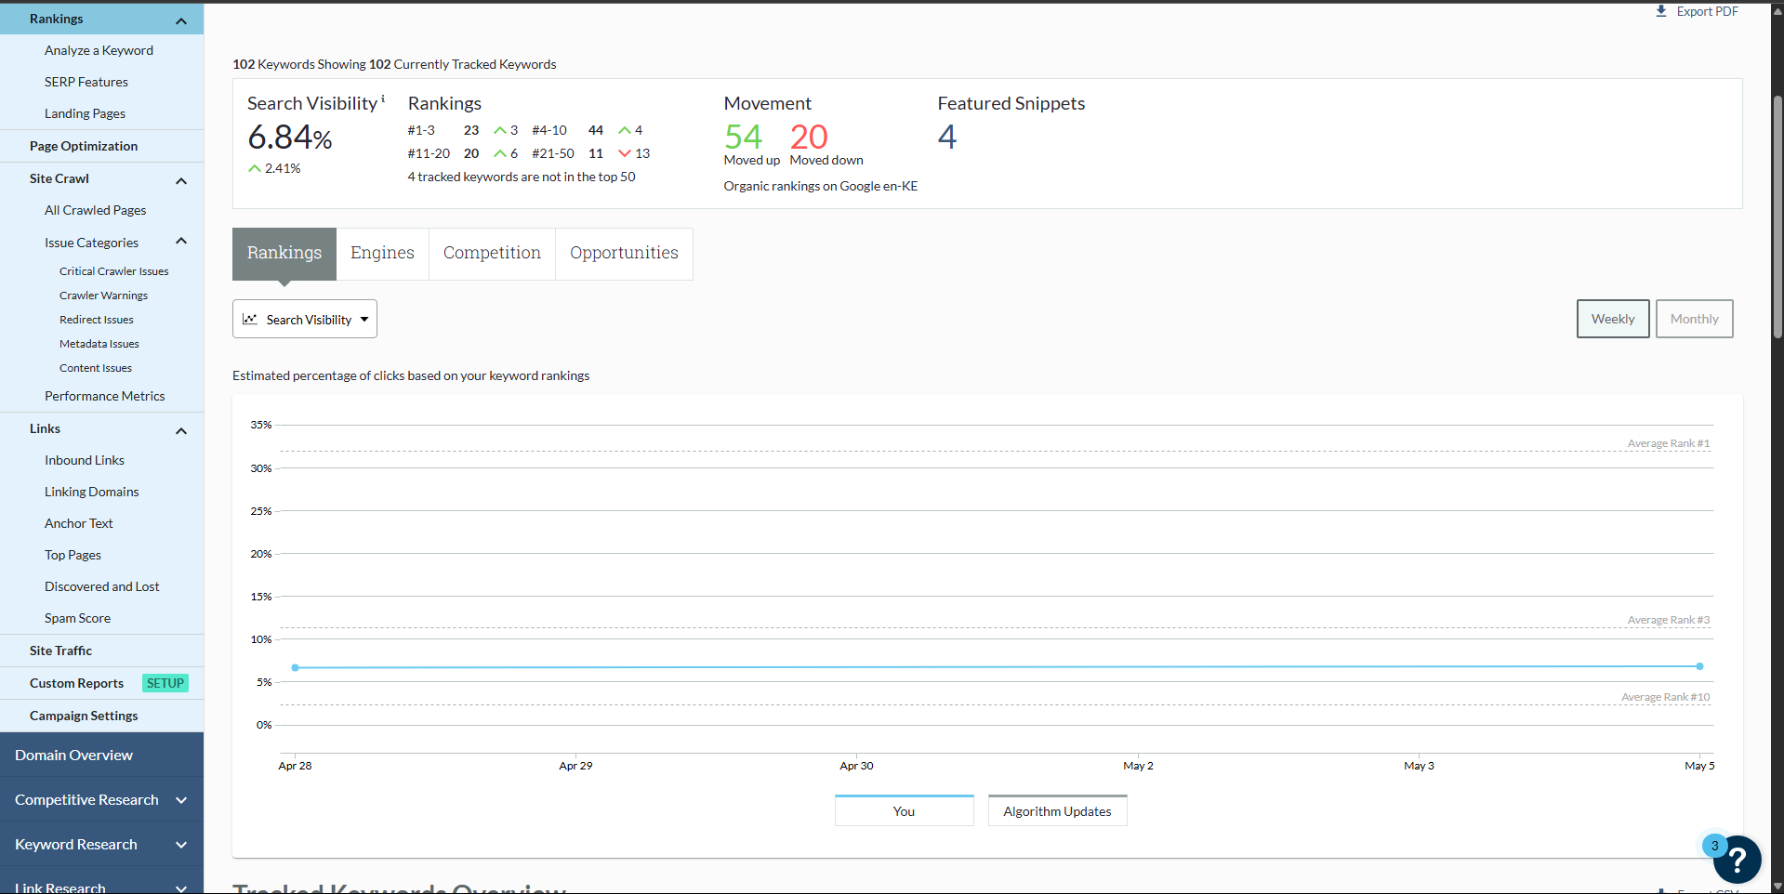Click the Average Rank #10 label
Screen dimensions: 1784x894
coord(1665,697)
